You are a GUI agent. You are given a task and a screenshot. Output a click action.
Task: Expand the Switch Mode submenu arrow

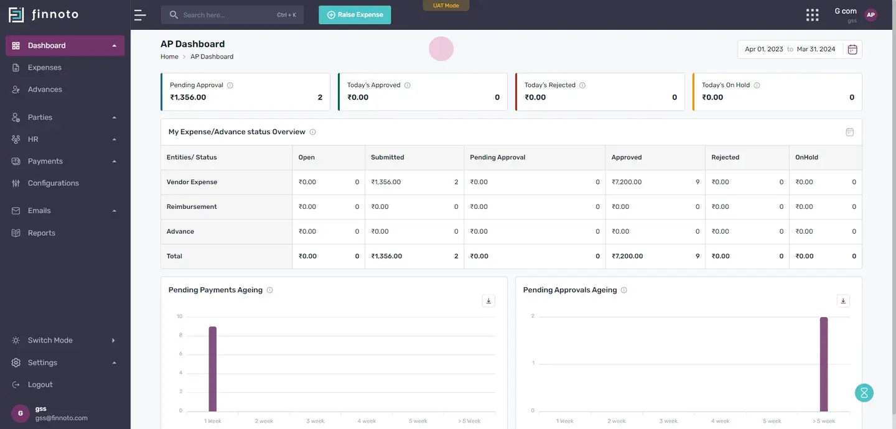click(x=113, y=341)
